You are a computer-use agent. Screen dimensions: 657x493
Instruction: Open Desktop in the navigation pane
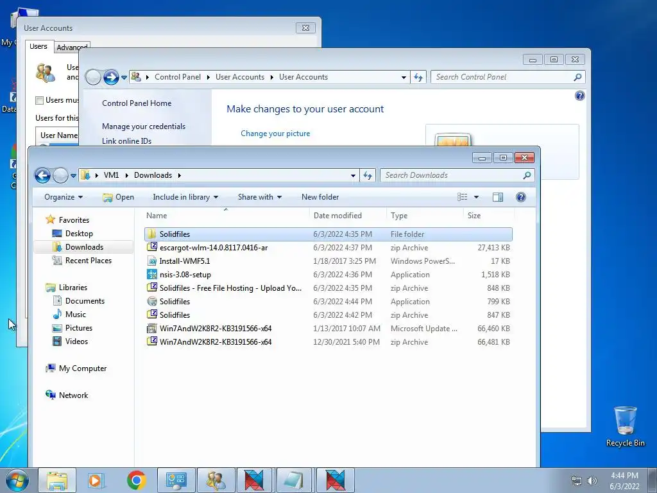tap(73, 234)
